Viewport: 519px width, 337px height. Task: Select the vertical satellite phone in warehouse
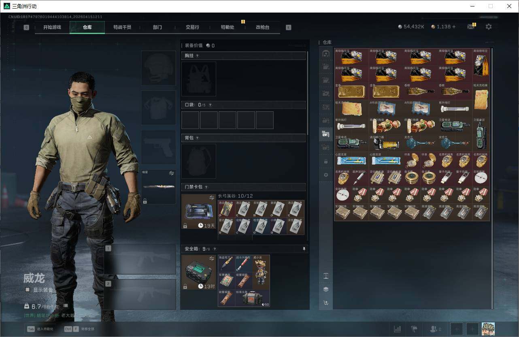[x=481, y=134]
